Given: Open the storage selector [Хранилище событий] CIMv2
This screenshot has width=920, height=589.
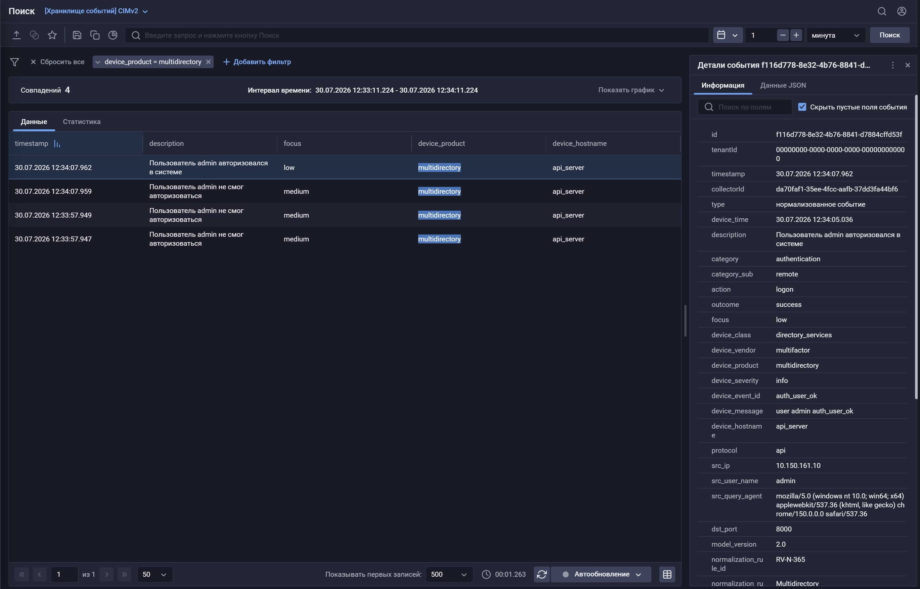Looking at the screenshot, I should tap(96, 11).
